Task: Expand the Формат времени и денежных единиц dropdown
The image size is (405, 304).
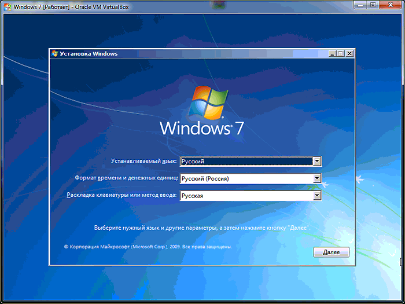Action: click(x=317, y=178)
